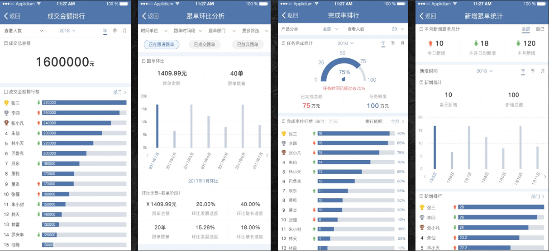Select the 正在跟进跟单 filter pill
The height and width of the screenshot is (251, 549).
coord(162,45)
